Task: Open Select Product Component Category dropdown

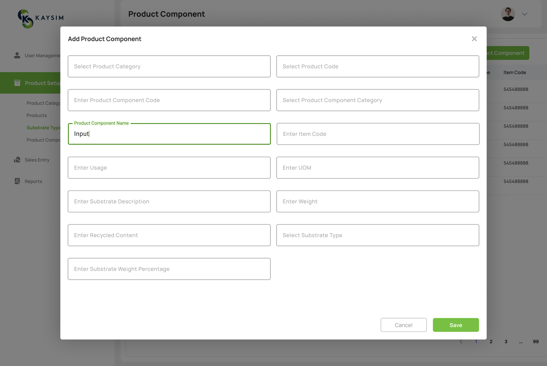Action: point(377,100)
